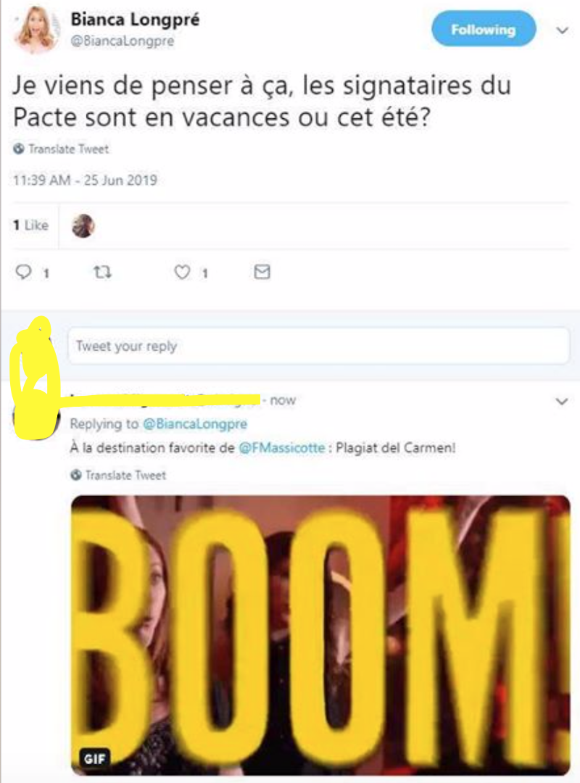Translate the main tweet via Translate Tweet
The height and width of the screenshot is (783, 580).
[x=68, y=149]
